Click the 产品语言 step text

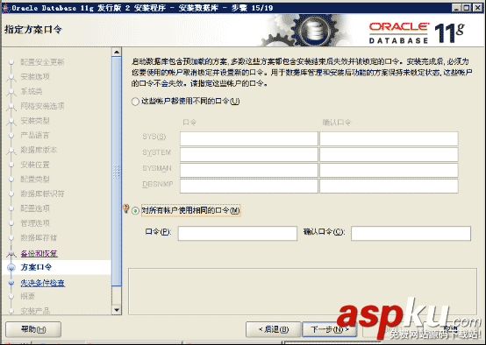click(35, 135)
